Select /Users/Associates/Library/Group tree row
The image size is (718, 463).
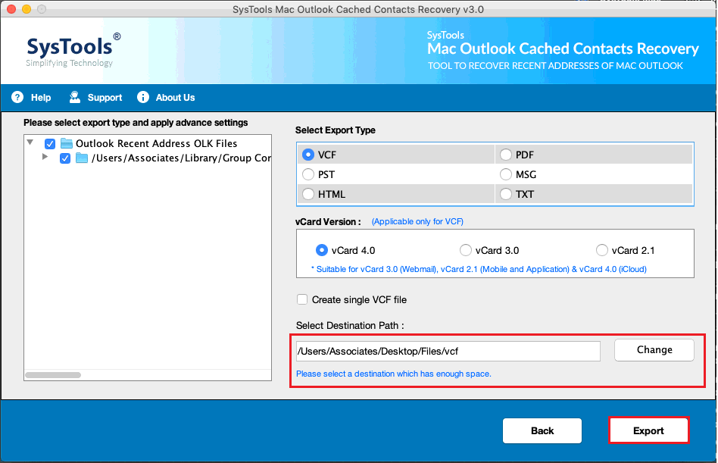pyautogui.click(x=148, y=158)
